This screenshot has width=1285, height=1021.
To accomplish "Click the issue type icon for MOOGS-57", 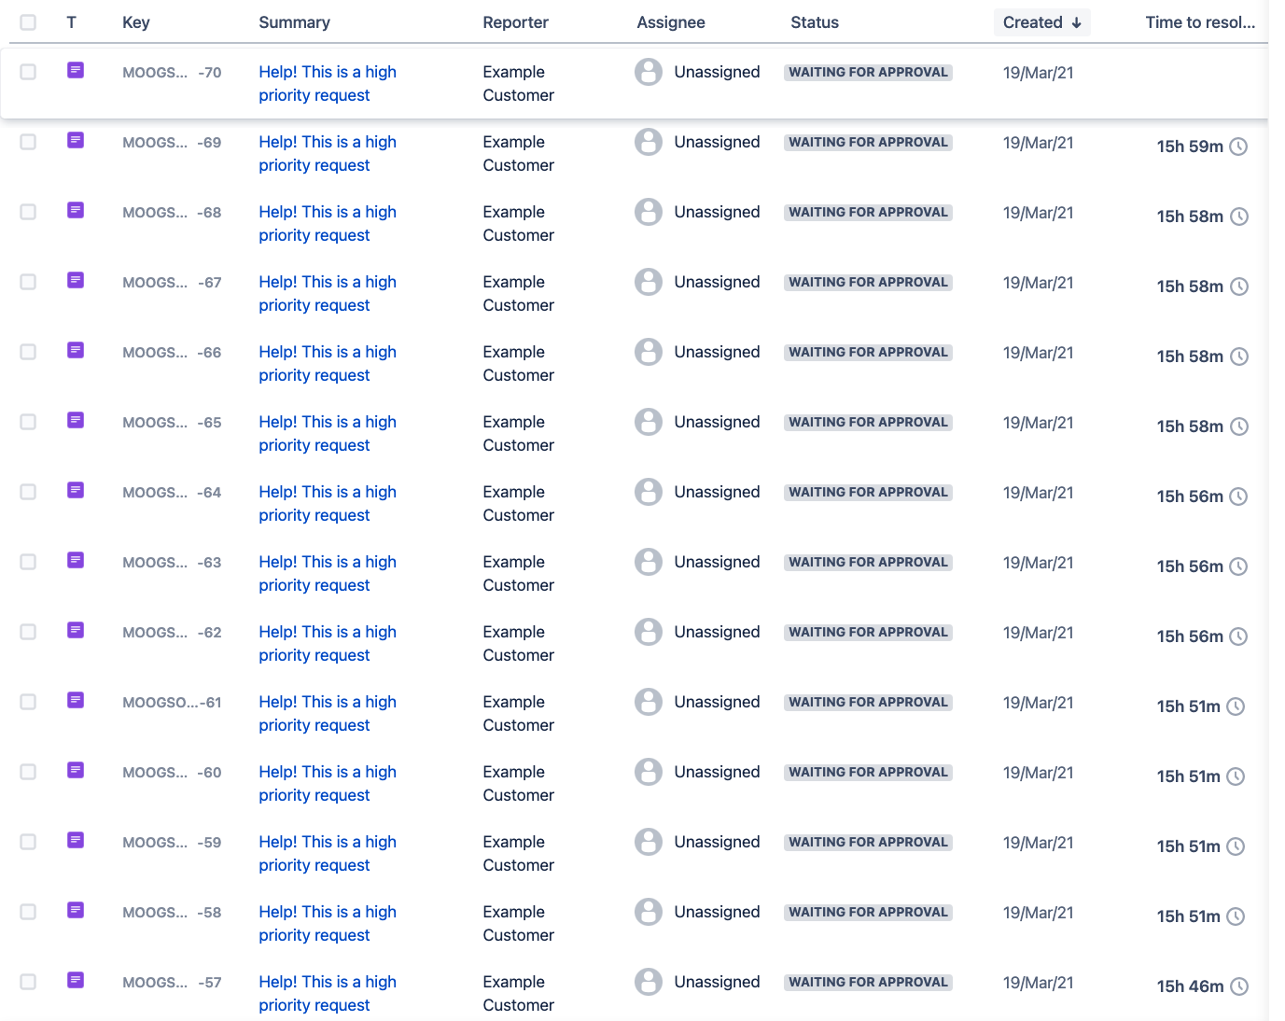I will coord(76,980).
